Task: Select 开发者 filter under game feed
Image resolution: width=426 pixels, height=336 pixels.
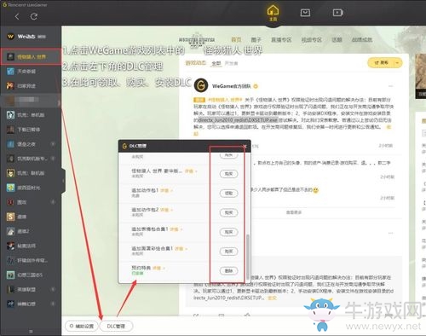Action: pyautogui.click(x=231, y=63)
